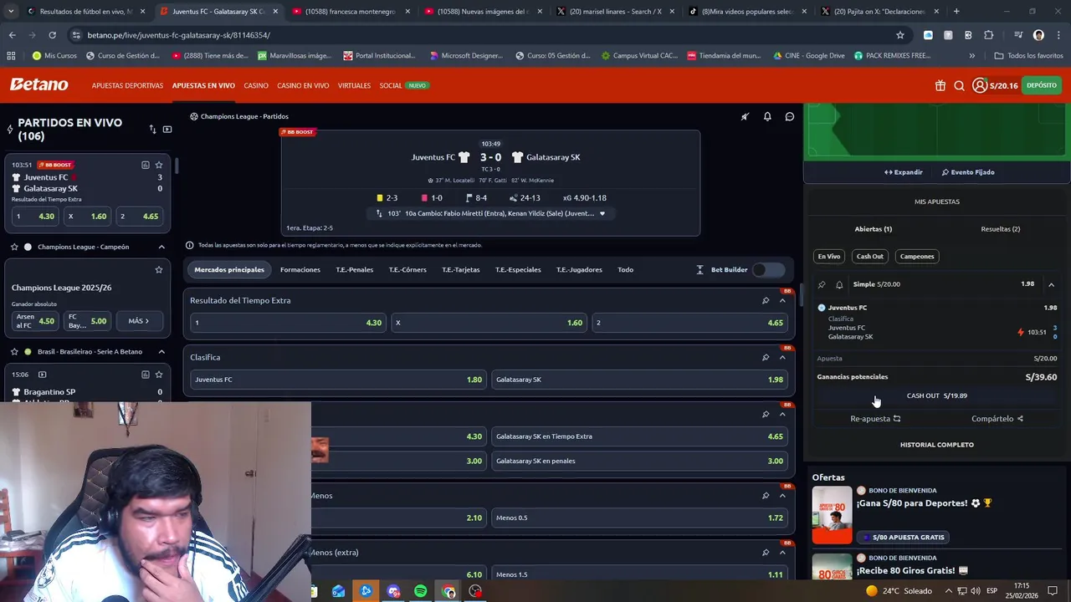Open Chrome from the taskbar
1071x602 pixels.
(x=448, y=591)
